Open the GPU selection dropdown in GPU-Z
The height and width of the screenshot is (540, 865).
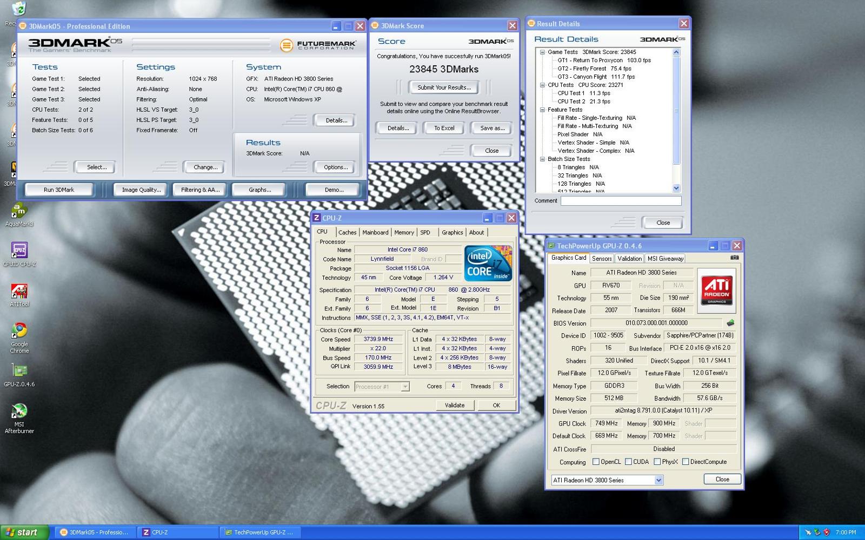click(658, 480)
